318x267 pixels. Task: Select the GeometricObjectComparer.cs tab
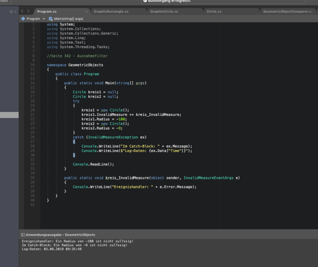coord(287,11)
